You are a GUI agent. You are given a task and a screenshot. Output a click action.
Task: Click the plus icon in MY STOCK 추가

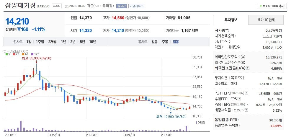261,6
